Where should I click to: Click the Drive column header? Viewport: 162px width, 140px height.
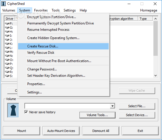pyautogui.click(x=9, y=19)
